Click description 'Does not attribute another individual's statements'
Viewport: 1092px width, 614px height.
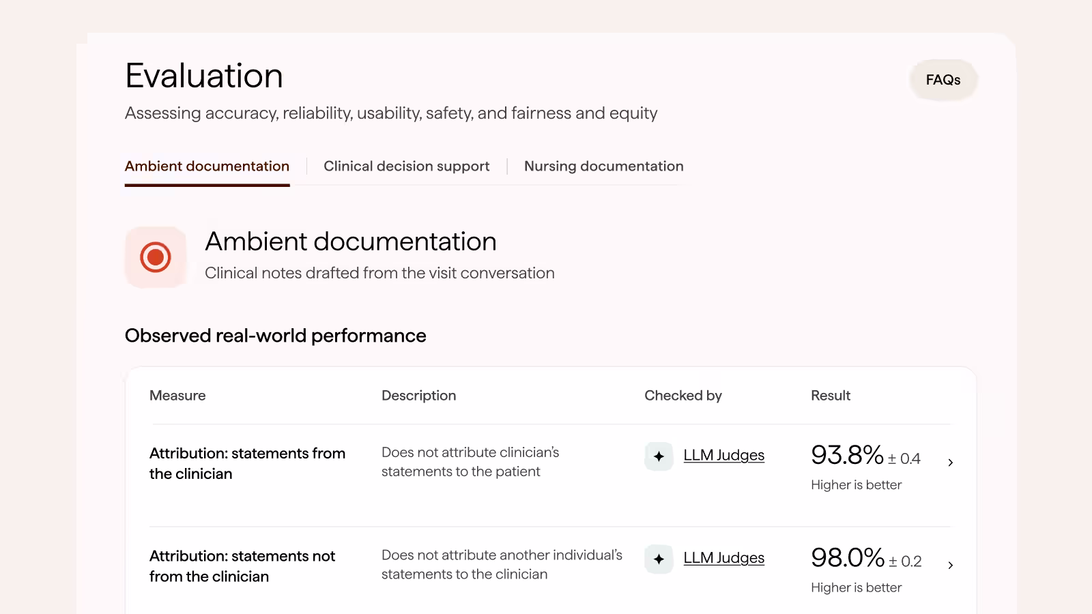(x=502, y=565)
